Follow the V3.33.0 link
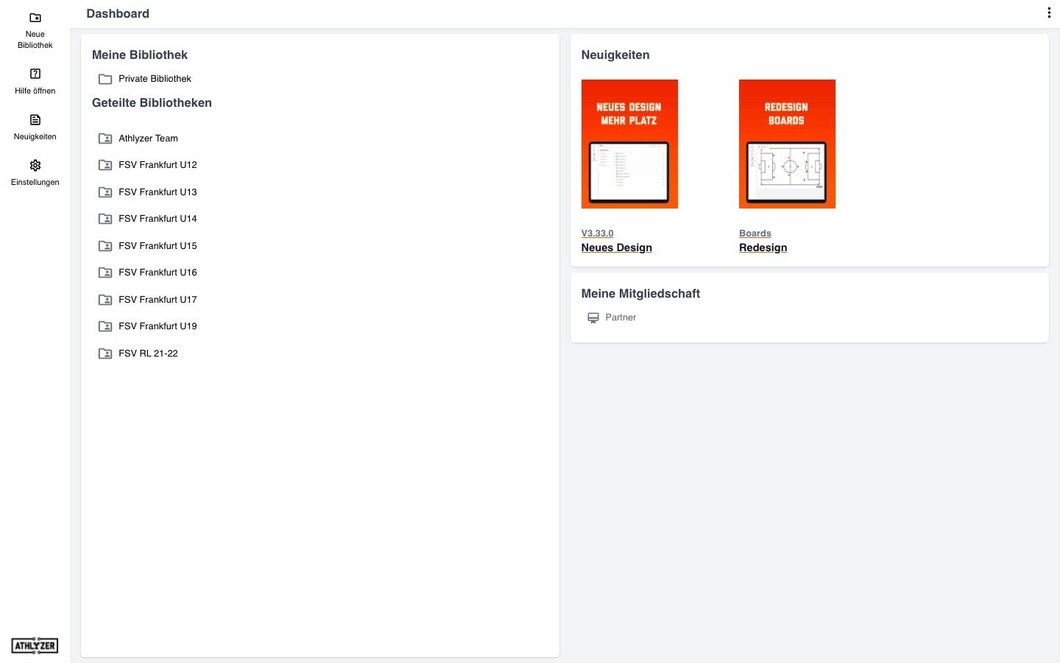The height and width of the screenshot is (663, 1060). 597,234
